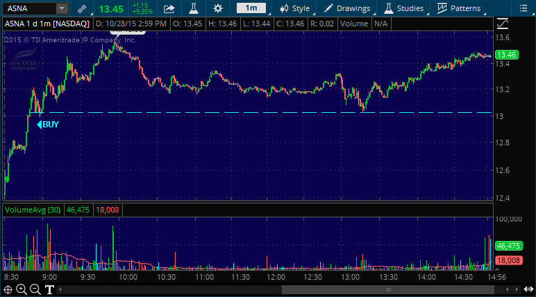This screenshot has width=536, height=297.
Task: Click the price scale chart icon
Action: [503, 24]
